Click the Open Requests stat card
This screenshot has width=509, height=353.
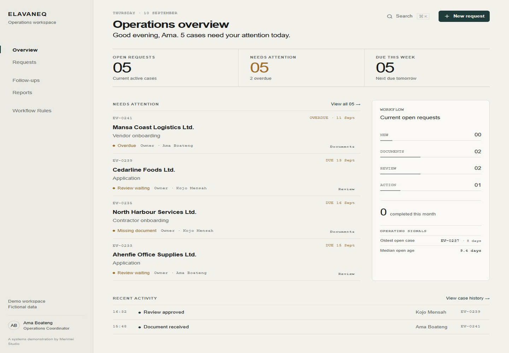[175, 68]
